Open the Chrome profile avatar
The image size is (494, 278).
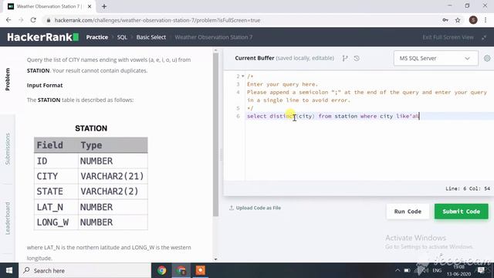[473, 20]
